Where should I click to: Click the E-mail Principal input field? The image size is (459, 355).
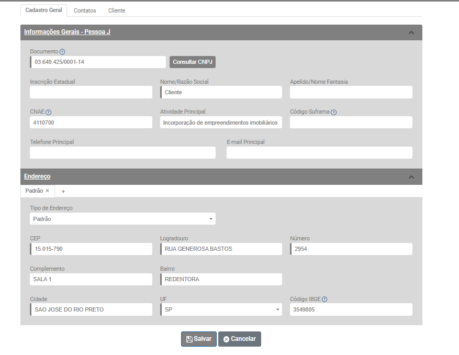[x=319, y=152]
